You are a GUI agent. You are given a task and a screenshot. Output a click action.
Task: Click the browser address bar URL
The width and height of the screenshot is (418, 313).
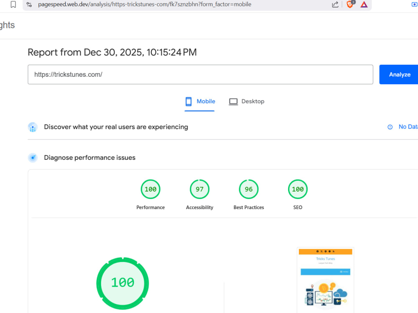(x=145, y=4)
